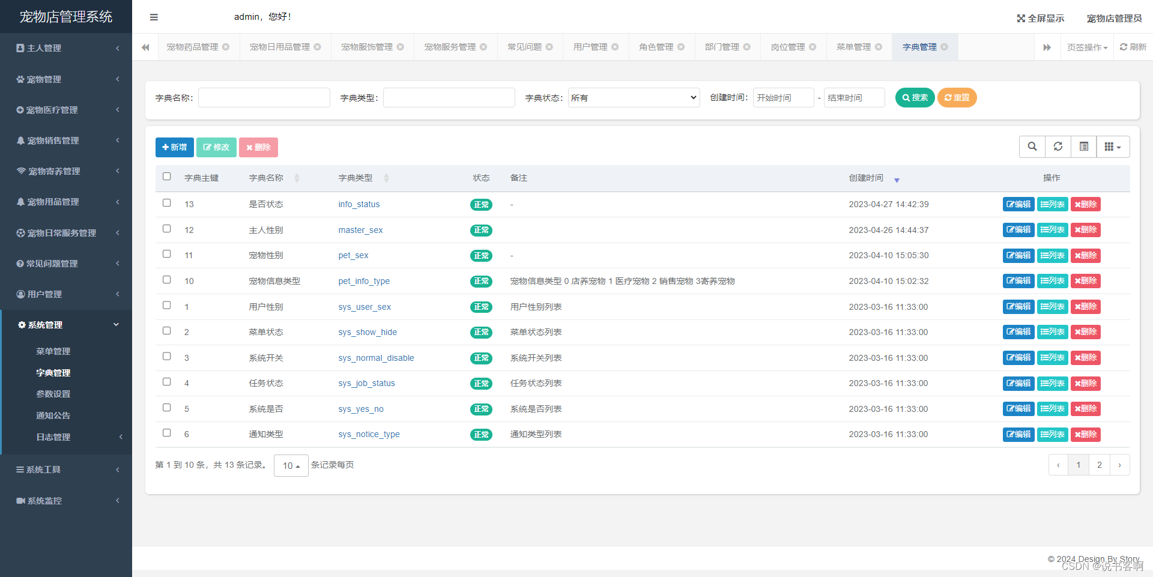Close the 宠物药品管理 tab
1153x577 pixels.
226,47
